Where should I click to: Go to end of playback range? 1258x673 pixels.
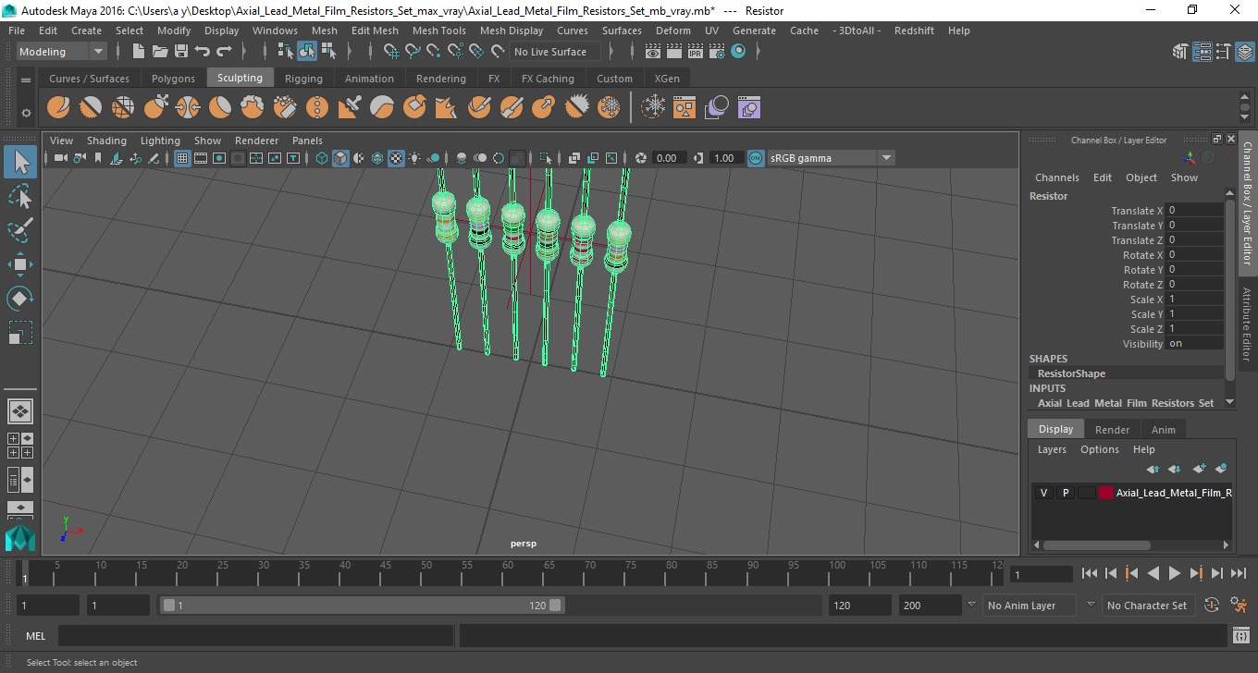coord(1238,574)
